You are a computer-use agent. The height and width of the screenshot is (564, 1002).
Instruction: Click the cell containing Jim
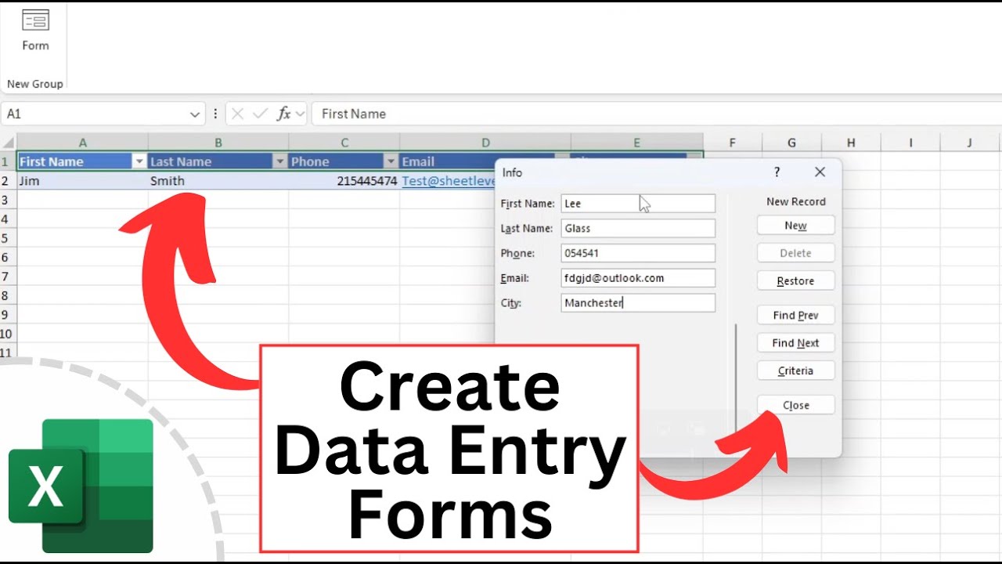coord(82,181)
